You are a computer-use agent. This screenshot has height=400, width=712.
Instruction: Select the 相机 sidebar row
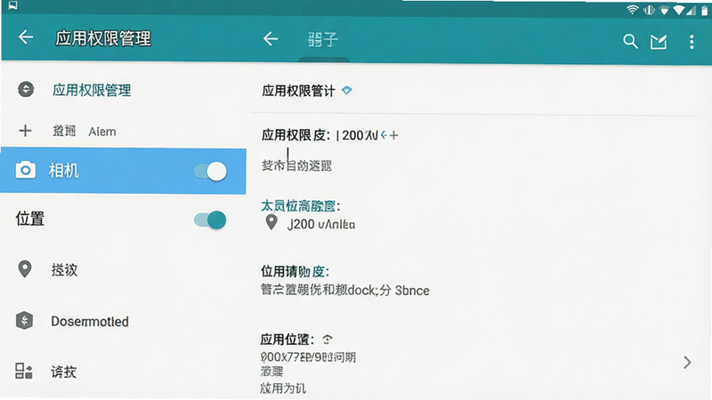pos(123,171)
